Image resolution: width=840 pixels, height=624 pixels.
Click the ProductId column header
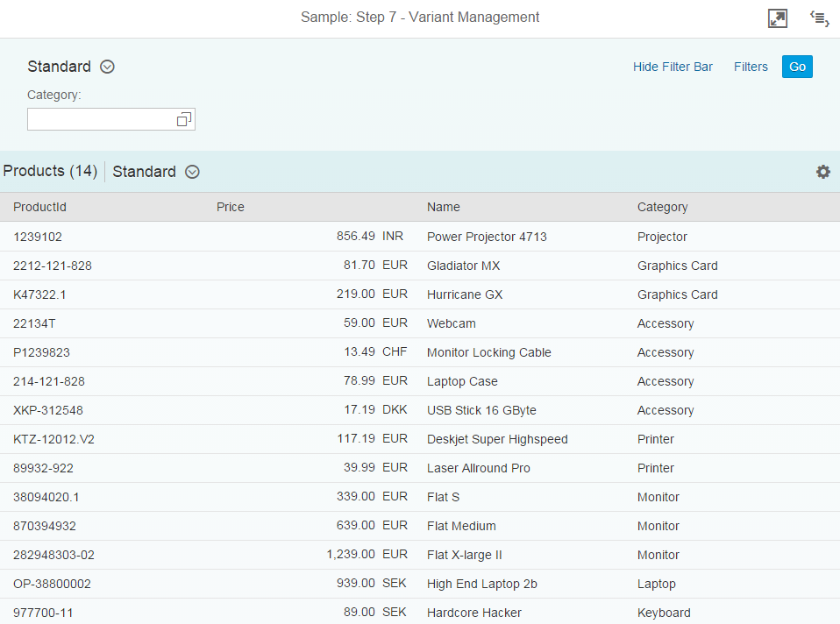[x=40, y=207]
